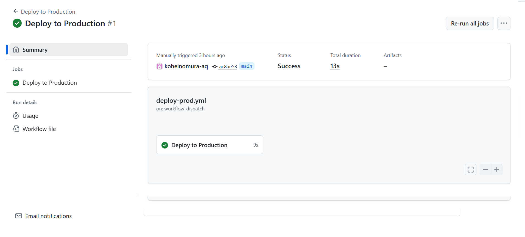This screenshot has height=237, width=525.
Task: Click the back arrow to workflow list
Action: click(x=16, y=12)
